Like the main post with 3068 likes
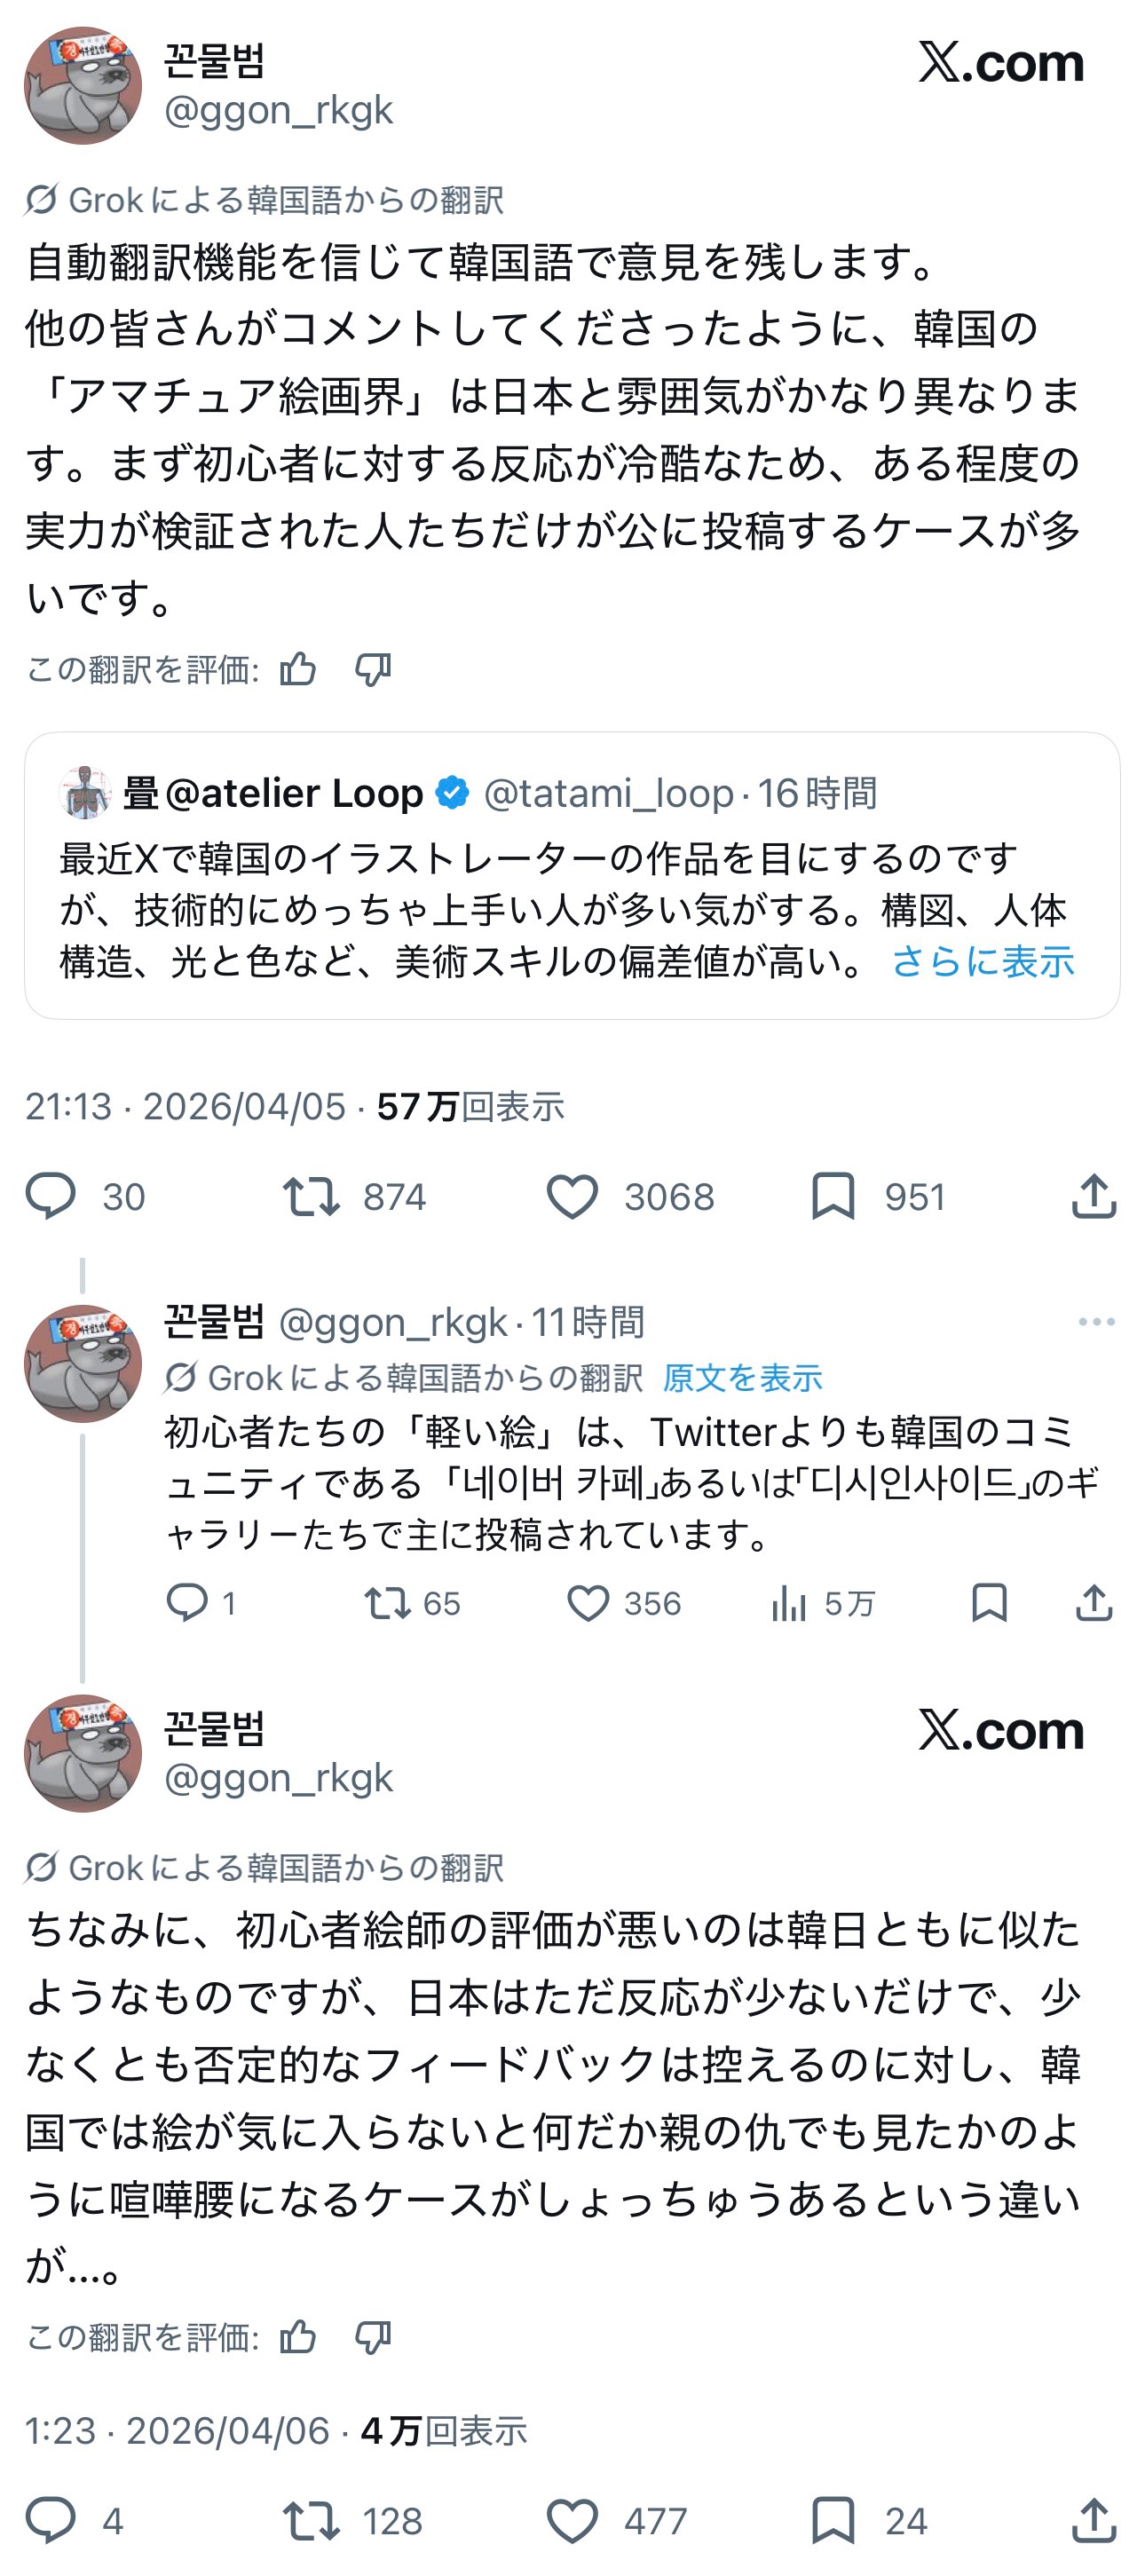The width and height of the screenshot is (1145, 2576). click(x=572, y=1197)
